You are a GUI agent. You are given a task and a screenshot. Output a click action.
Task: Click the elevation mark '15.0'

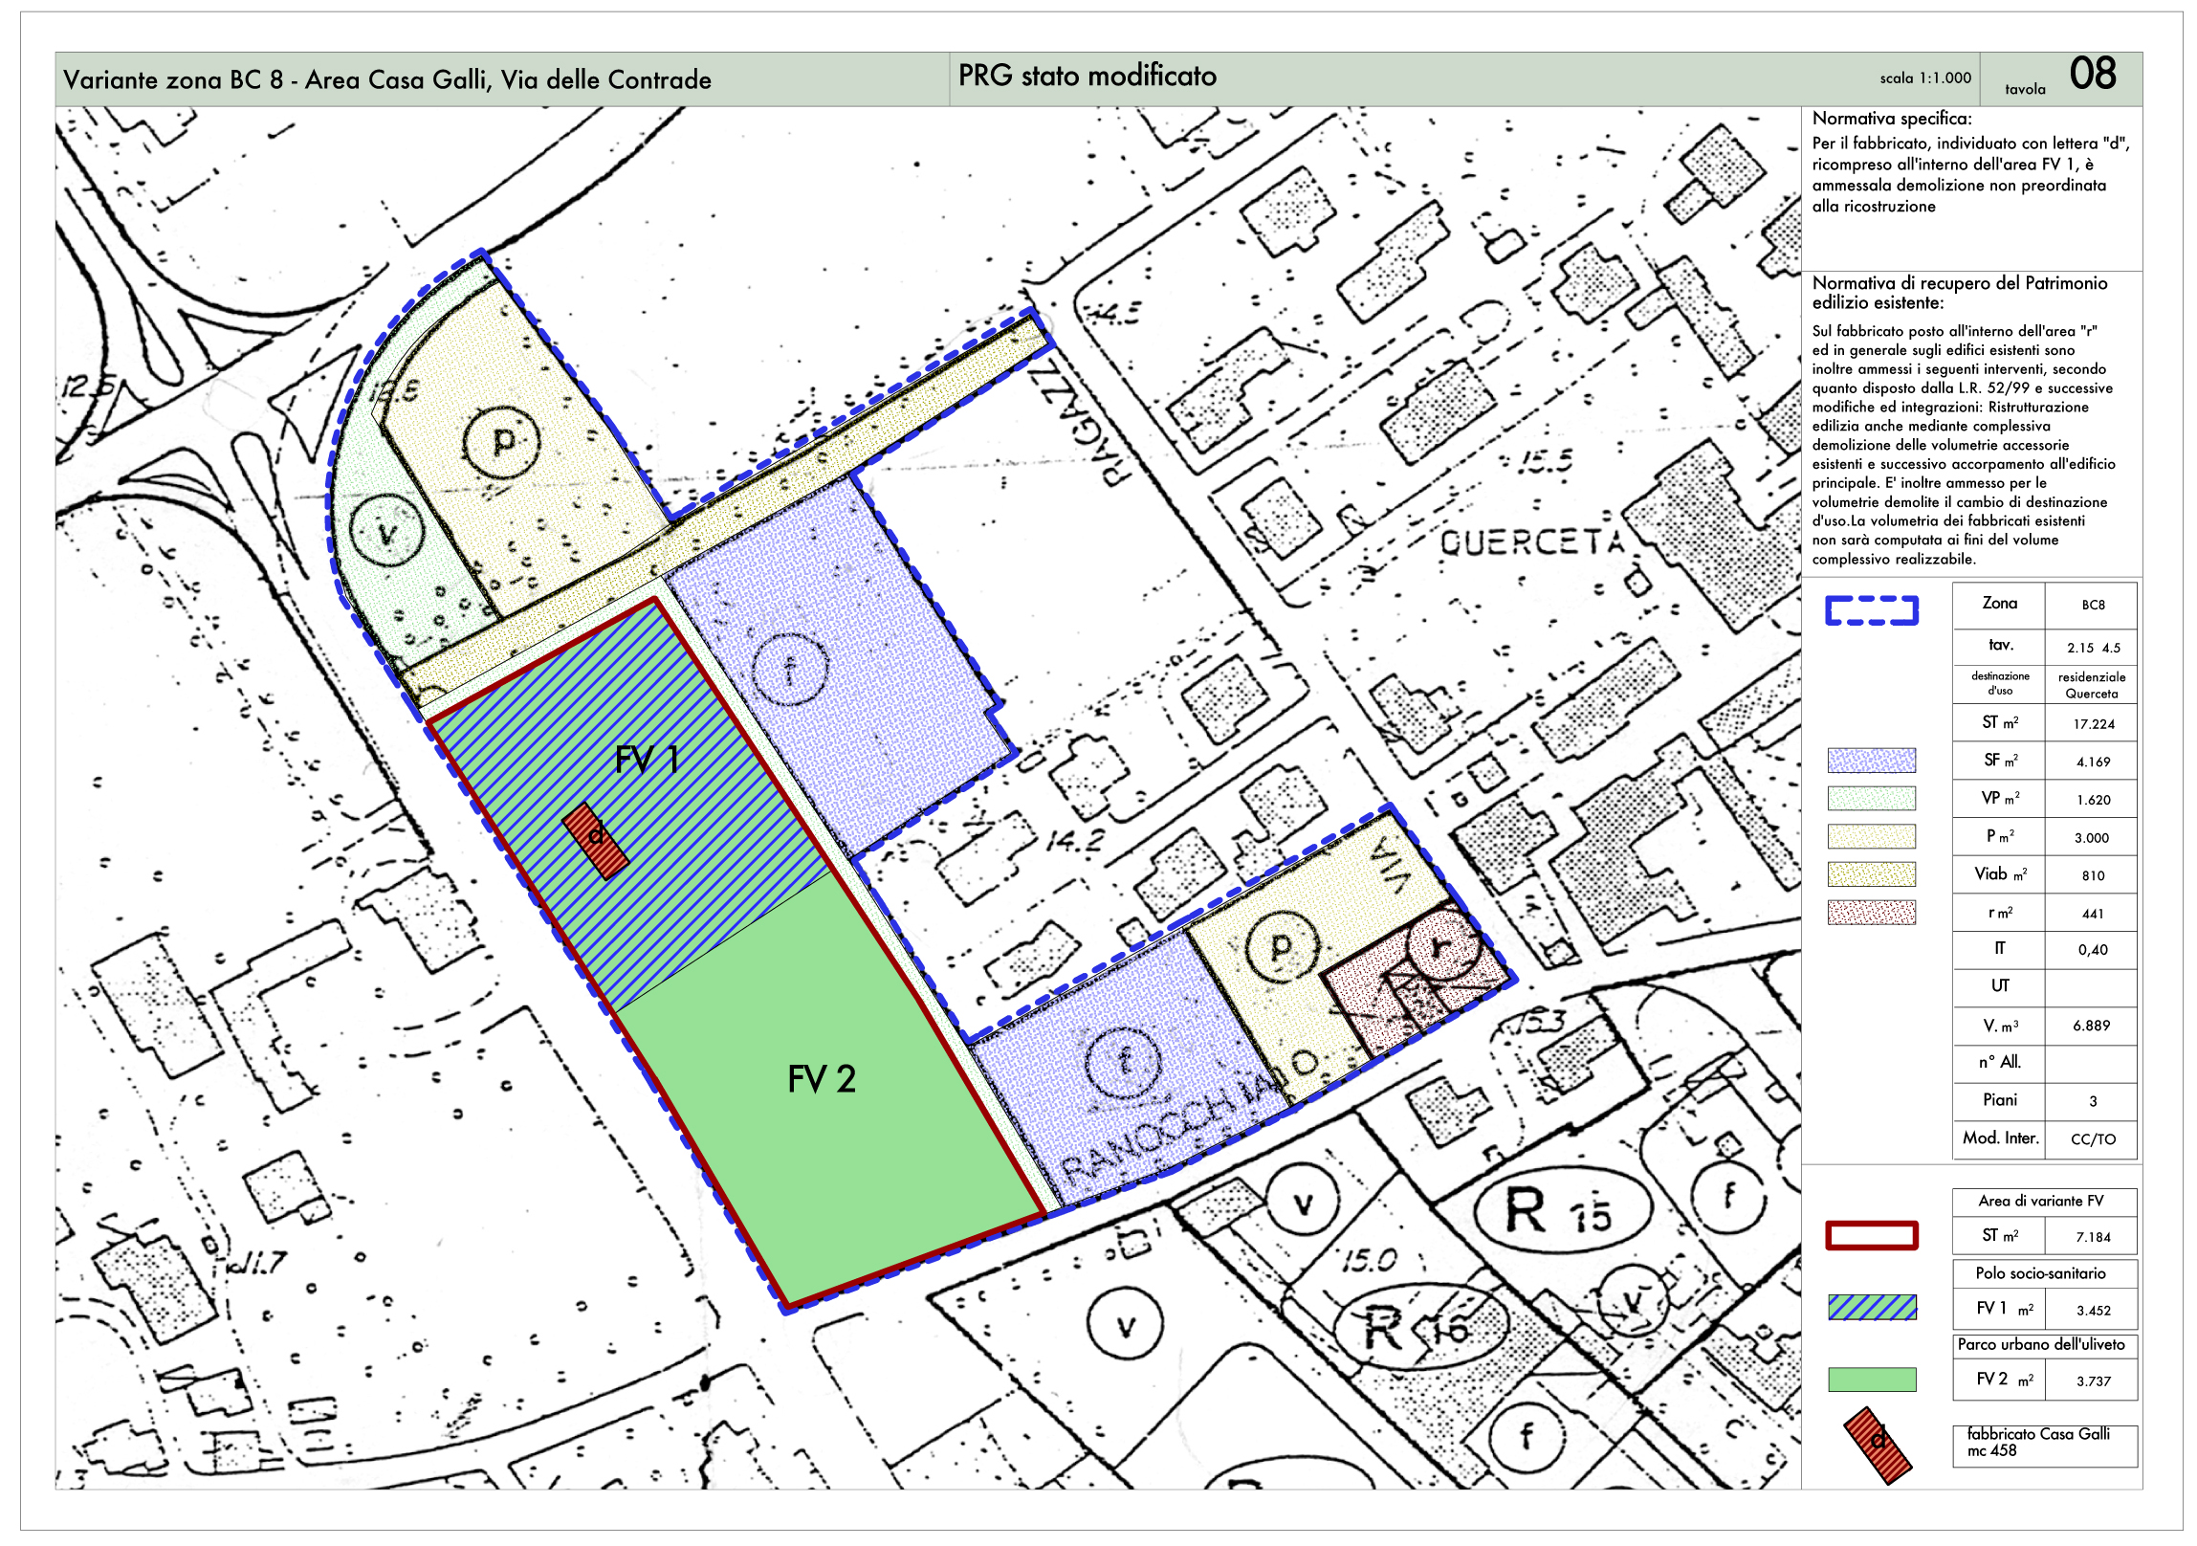(x=1369, y=1260)
